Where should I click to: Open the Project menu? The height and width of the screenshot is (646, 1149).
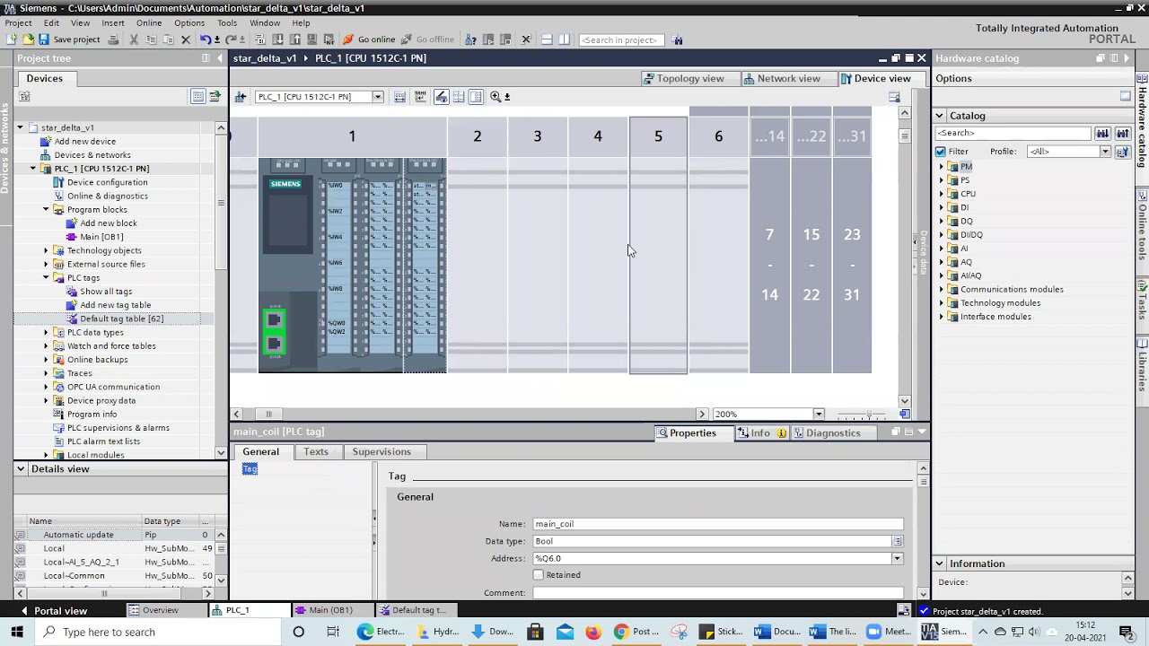pyautogui.click(x=18, y=23)
